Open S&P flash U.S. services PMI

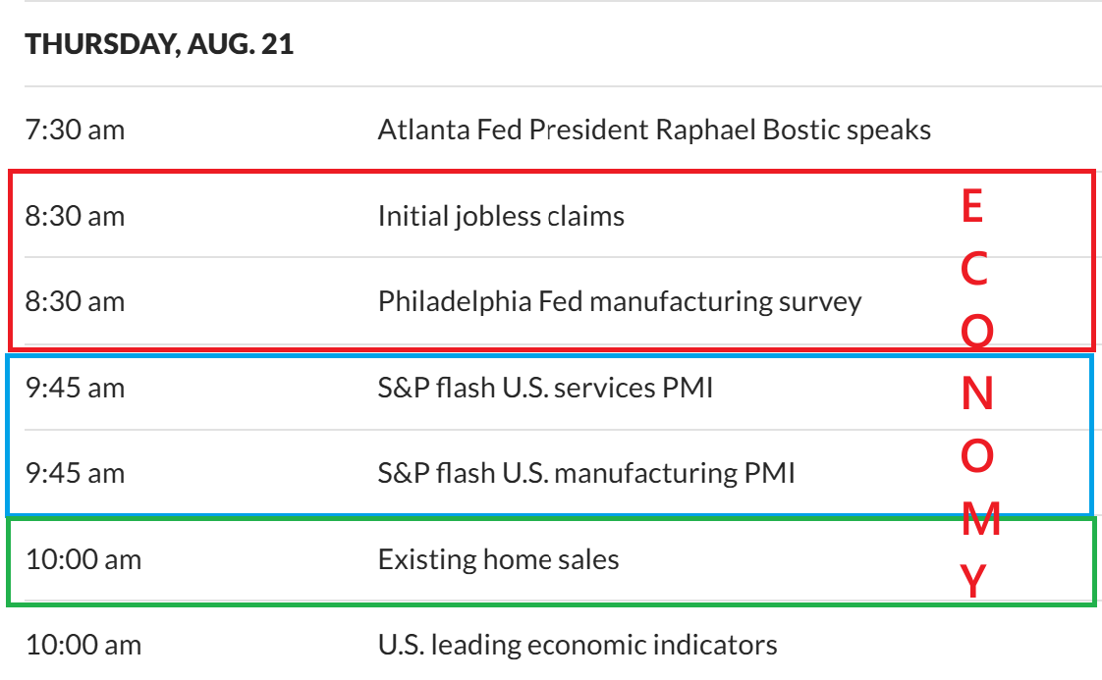pos(545,388)
